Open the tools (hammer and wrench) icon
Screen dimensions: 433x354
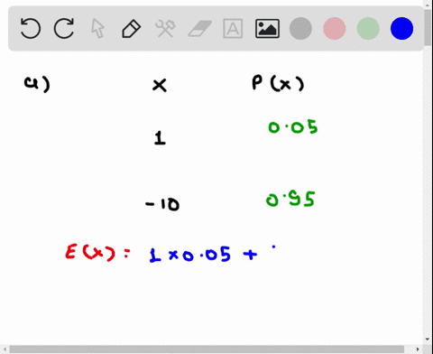point(165,29)
